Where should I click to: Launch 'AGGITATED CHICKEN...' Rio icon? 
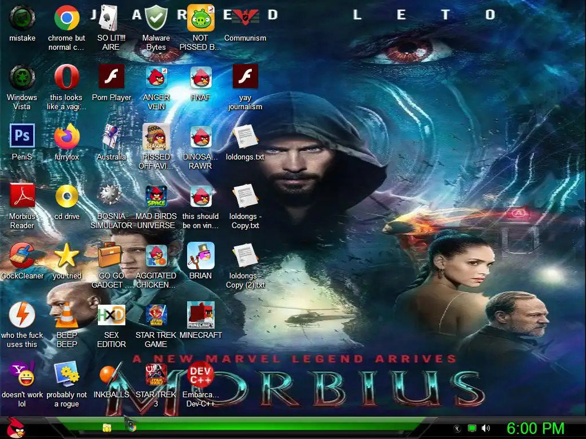click(x=156, y=256)
